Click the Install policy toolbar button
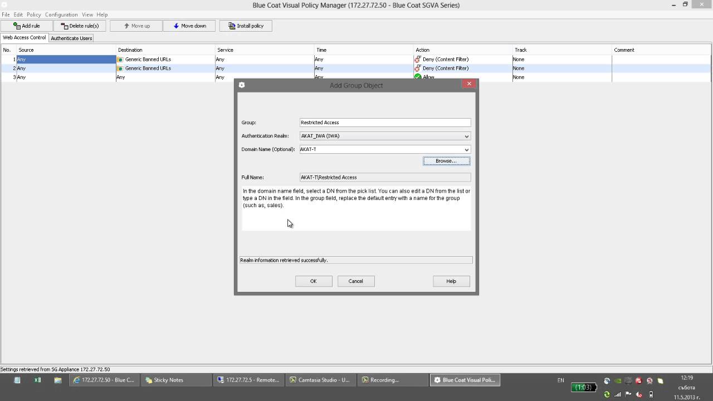713x401 pixels. [x=246, y=26]
